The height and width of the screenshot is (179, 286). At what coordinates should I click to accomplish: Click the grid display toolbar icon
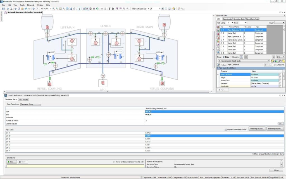click(x=84, y=9)
